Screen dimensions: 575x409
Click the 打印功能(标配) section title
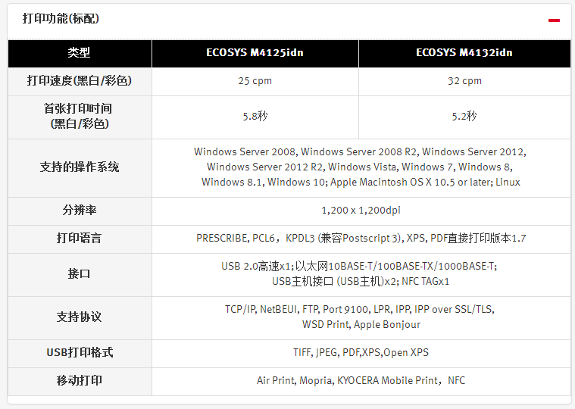coord(61,18)
